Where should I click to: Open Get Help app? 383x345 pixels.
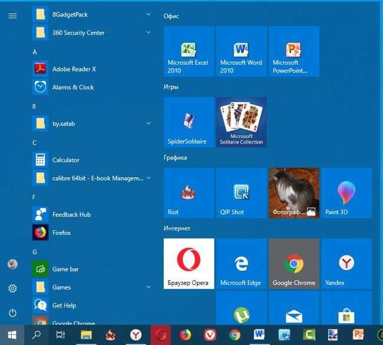92,306
